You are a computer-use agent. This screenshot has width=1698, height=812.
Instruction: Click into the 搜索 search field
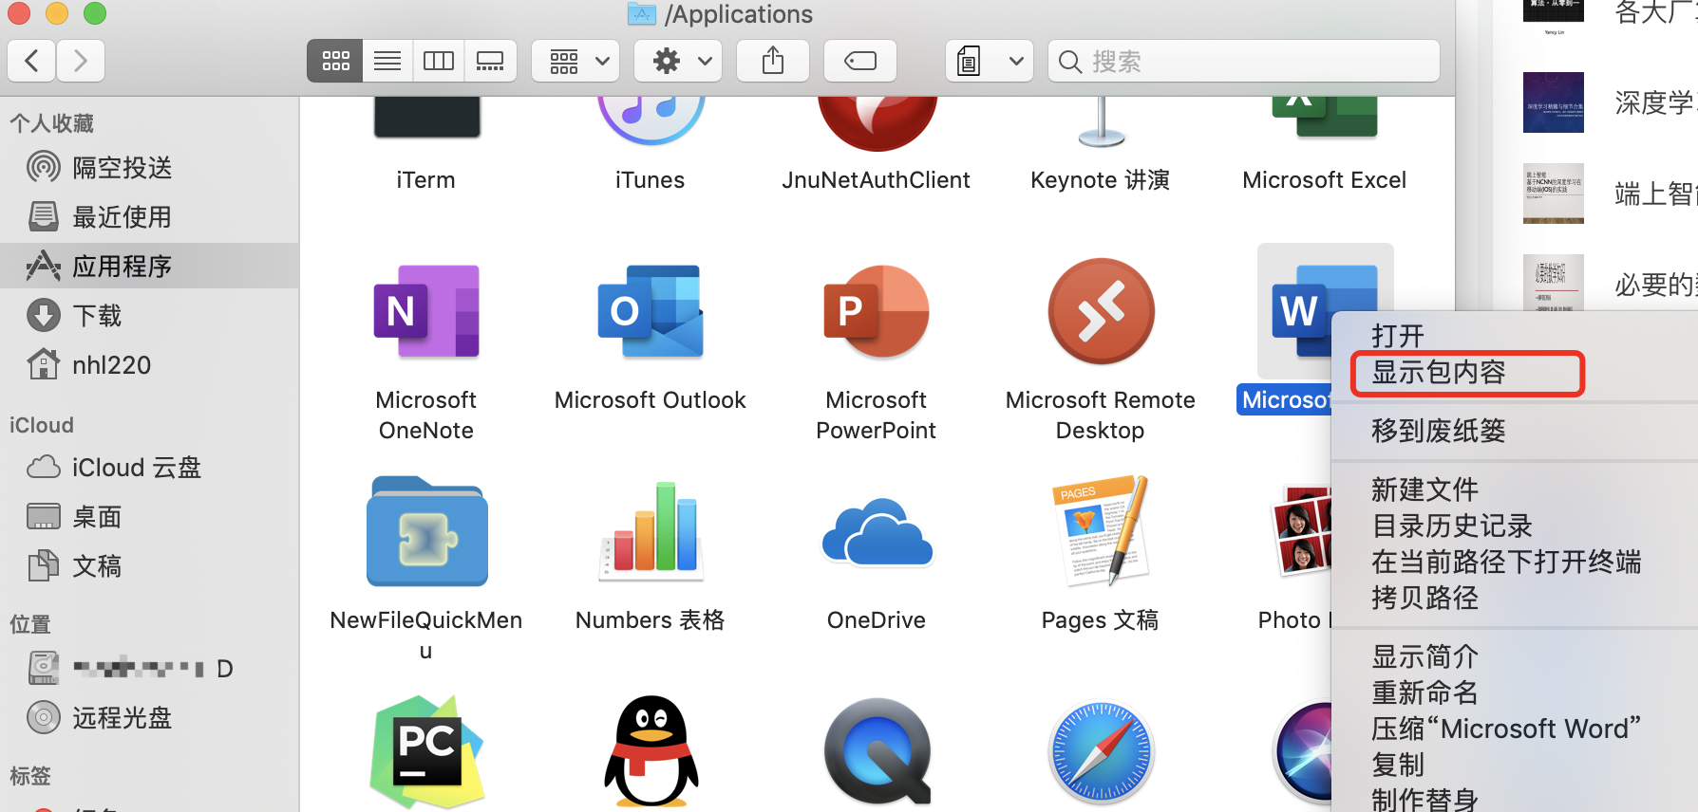click(x=1244, y=62)
